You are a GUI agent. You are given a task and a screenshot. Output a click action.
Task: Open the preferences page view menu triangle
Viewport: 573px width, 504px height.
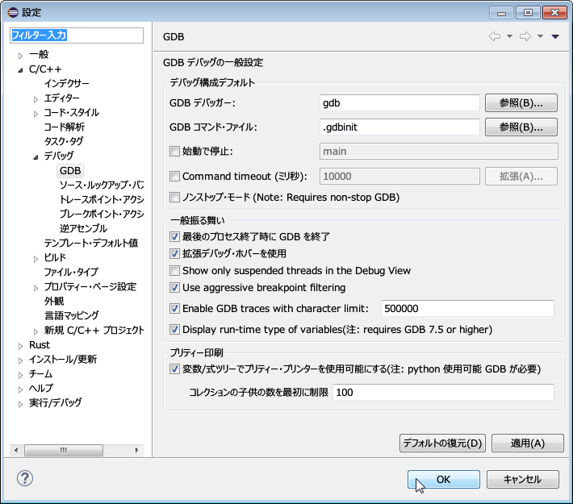555,36
